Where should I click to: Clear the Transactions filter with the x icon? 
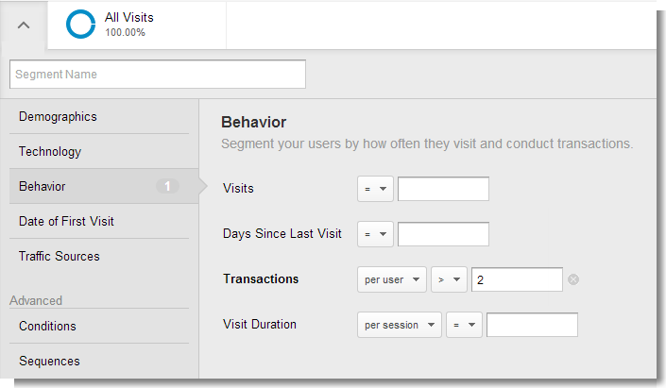coord(573,279)
